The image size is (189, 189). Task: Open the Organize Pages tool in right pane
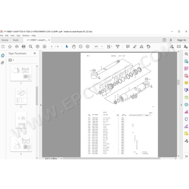[x=186, y=97]
